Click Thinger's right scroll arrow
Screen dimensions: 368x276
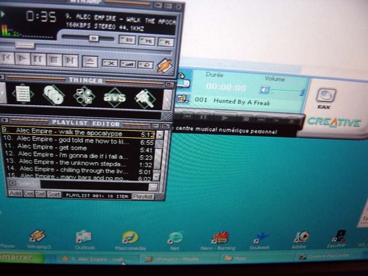167,99
